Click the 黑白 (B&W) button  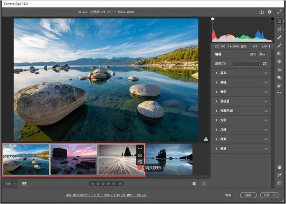262,54
